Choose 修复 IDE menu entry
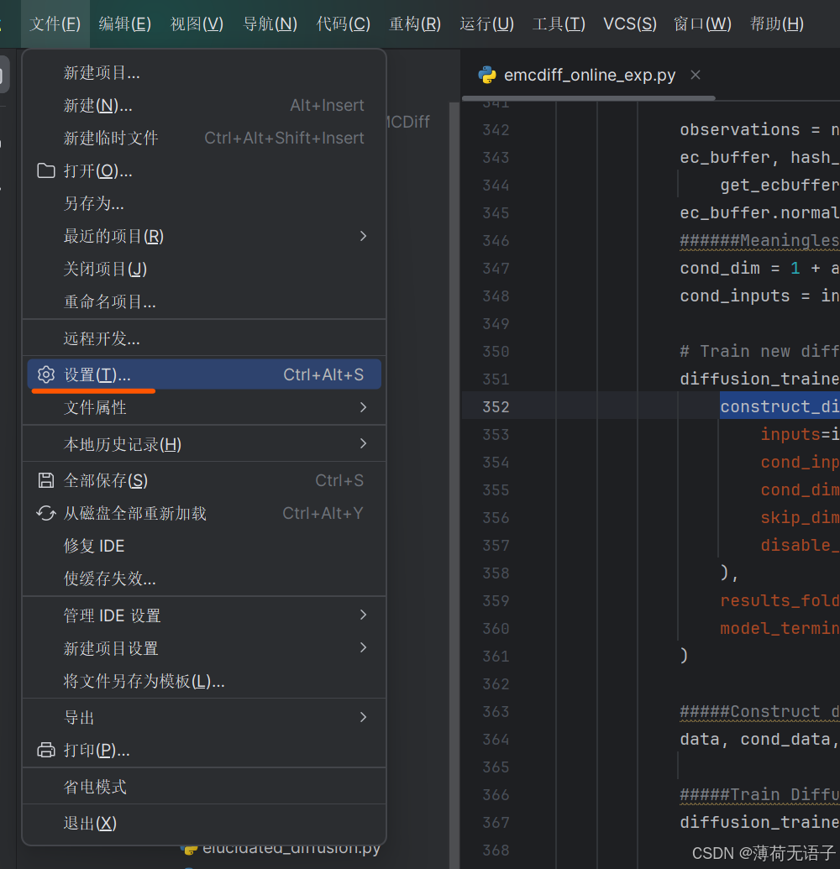 coord(204,546)
